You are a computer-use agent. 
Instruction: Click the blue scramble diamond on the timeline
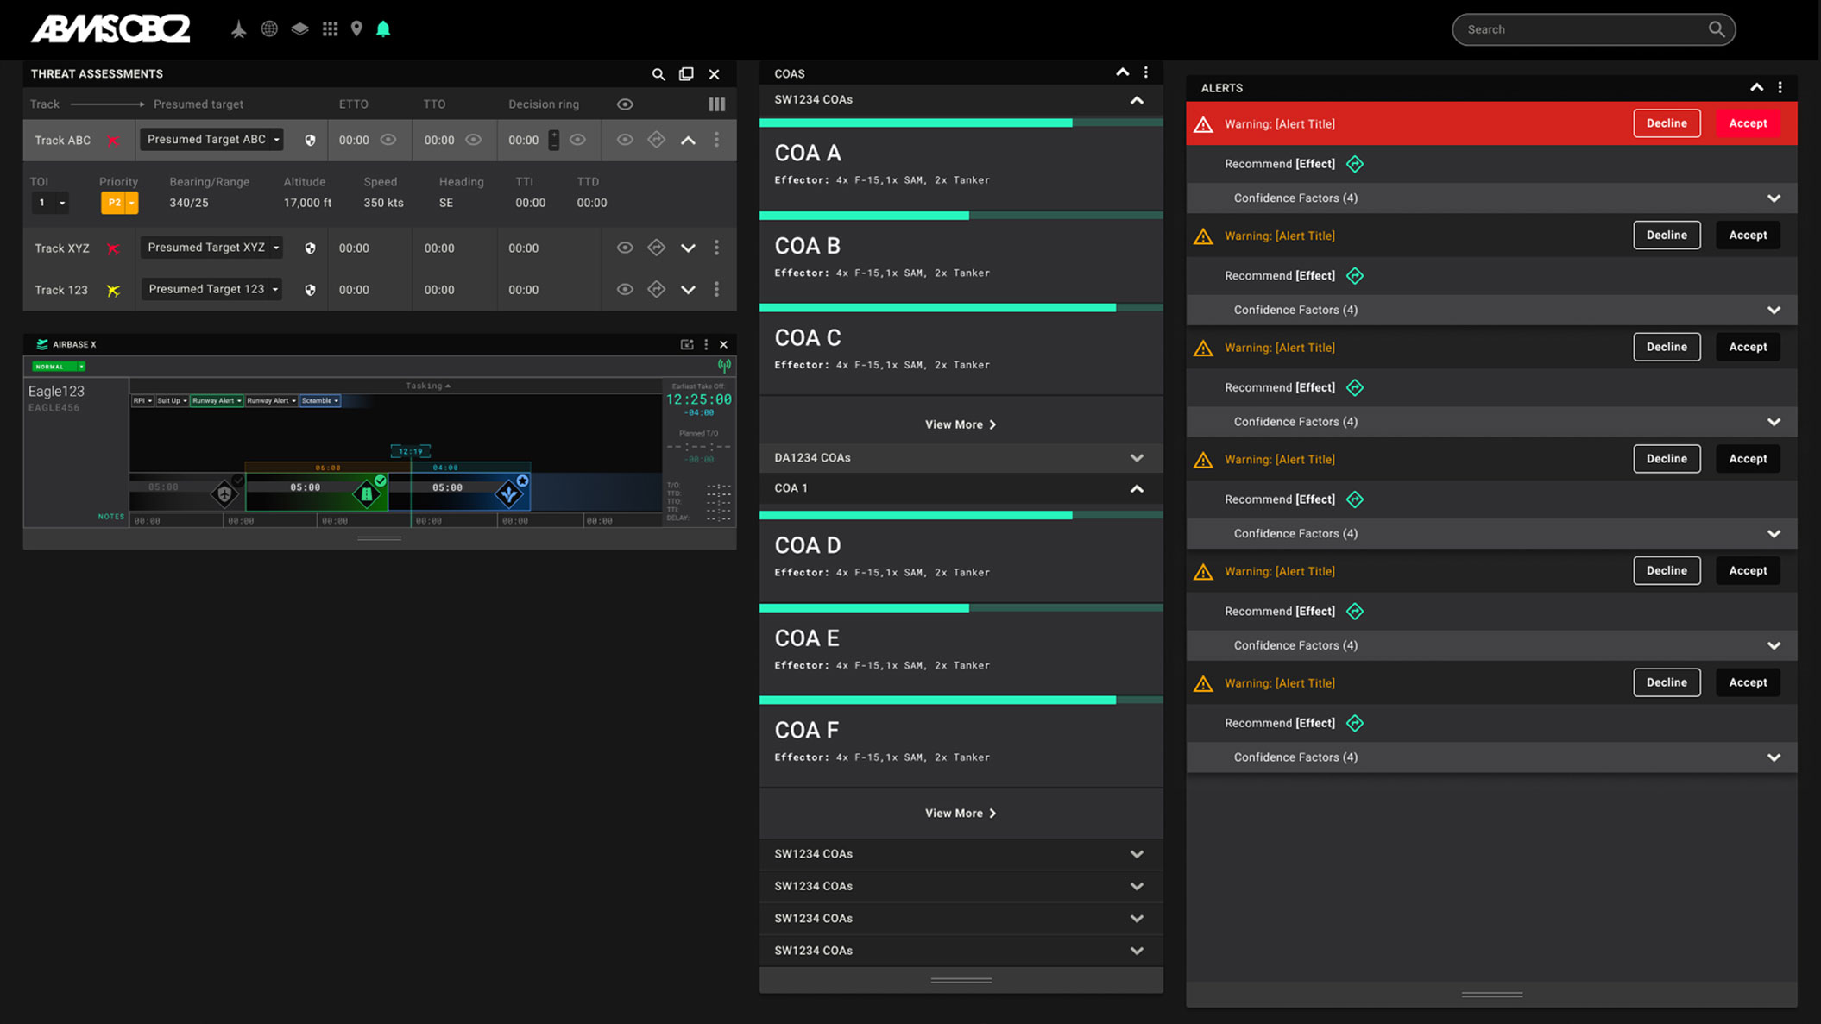coord(509,493)
